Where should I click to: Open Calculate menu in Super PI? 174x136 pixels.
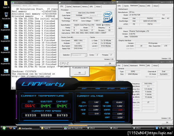point(17,6)
